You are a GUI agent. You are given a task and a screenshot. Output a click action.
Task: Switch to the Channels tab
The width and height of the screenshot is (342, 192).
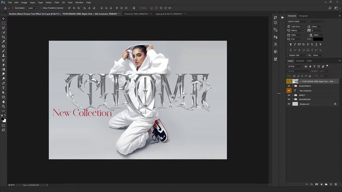pos(300,61)
